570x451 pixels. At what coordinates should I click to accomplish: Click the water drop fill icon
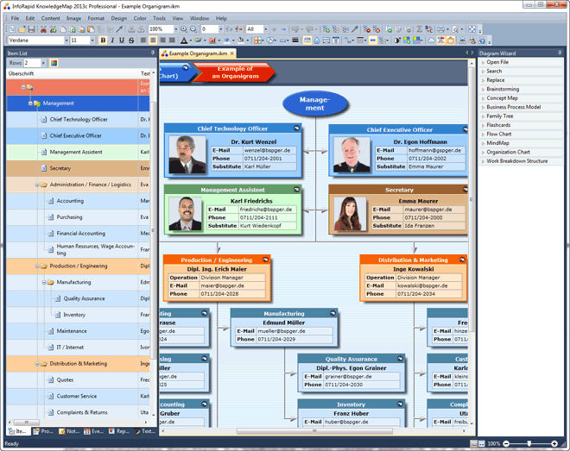[317, 41]
